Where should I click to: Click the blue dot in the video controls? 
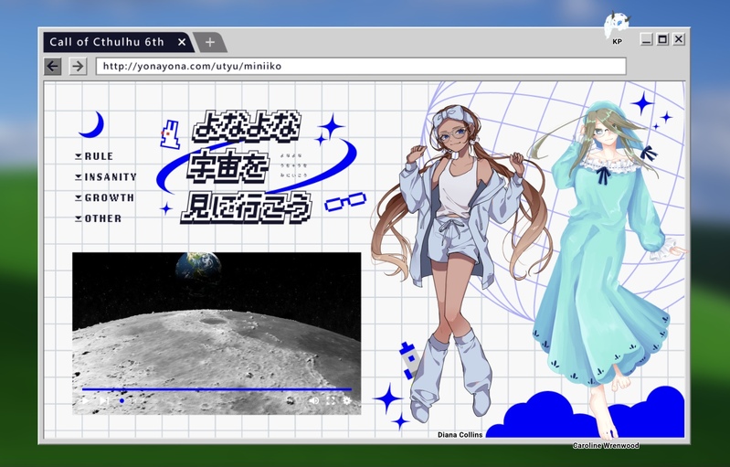[122, 400]
